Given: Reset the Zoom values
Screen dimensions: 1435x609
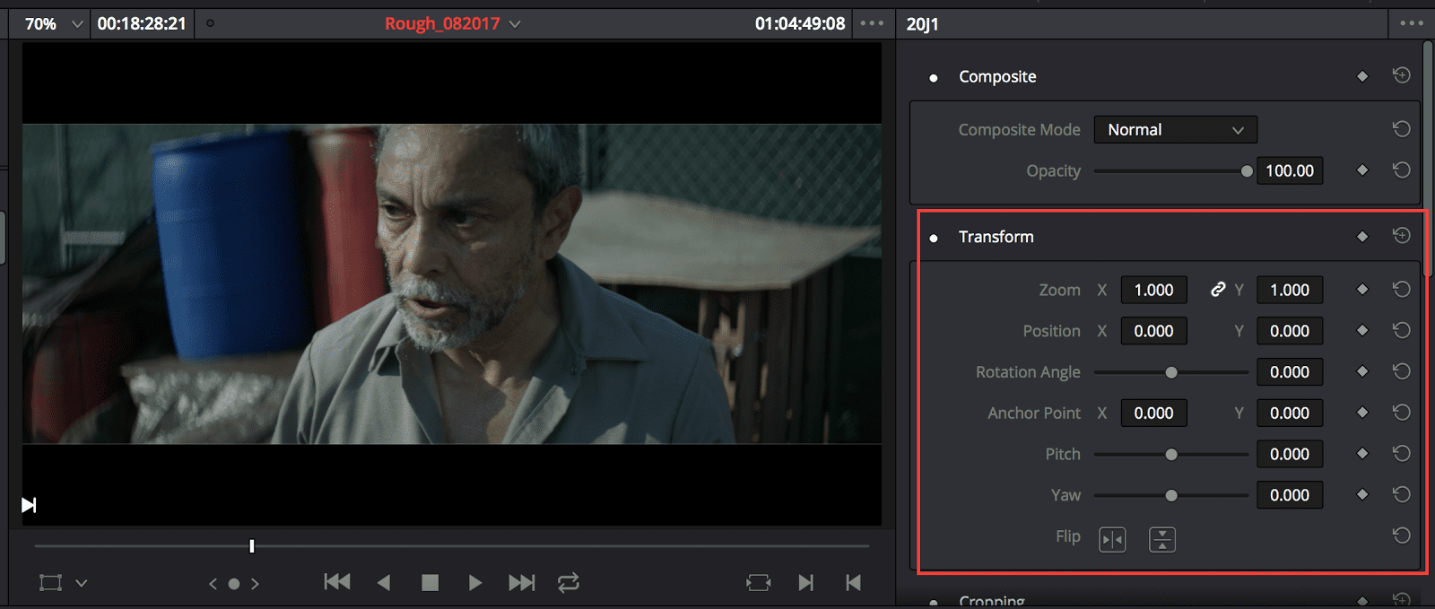Looking at the screenshot, I should pos(1401,289).
